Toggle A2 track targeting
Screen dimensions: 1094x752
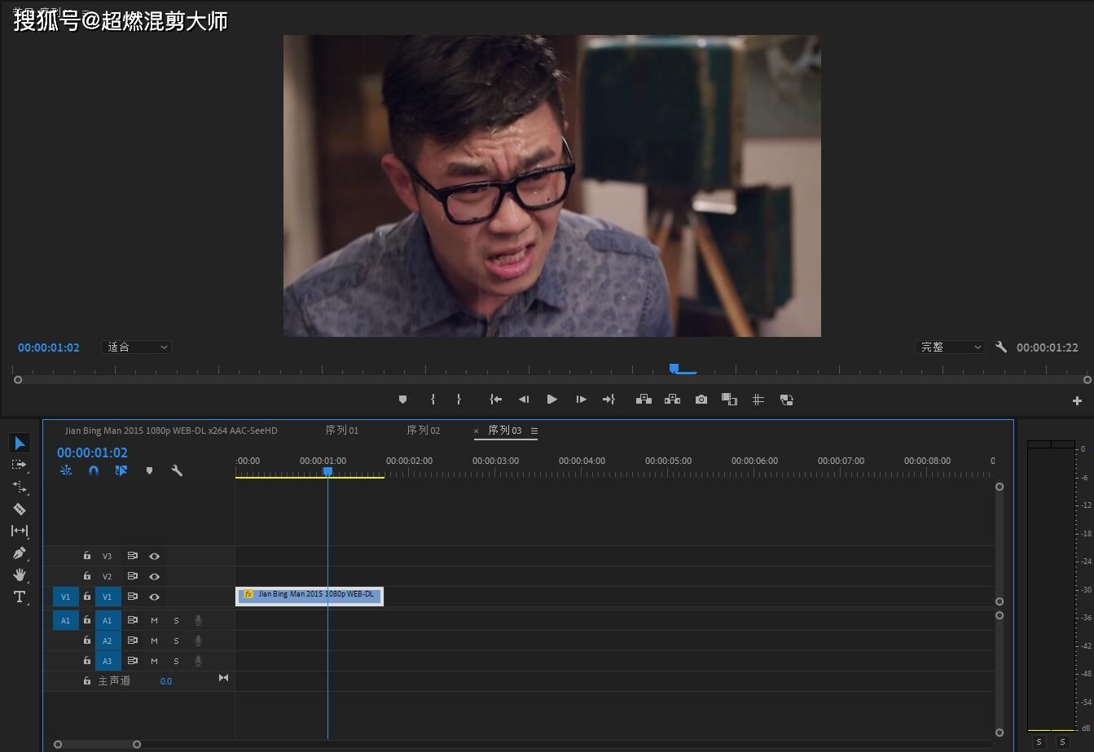coord(107,641)
